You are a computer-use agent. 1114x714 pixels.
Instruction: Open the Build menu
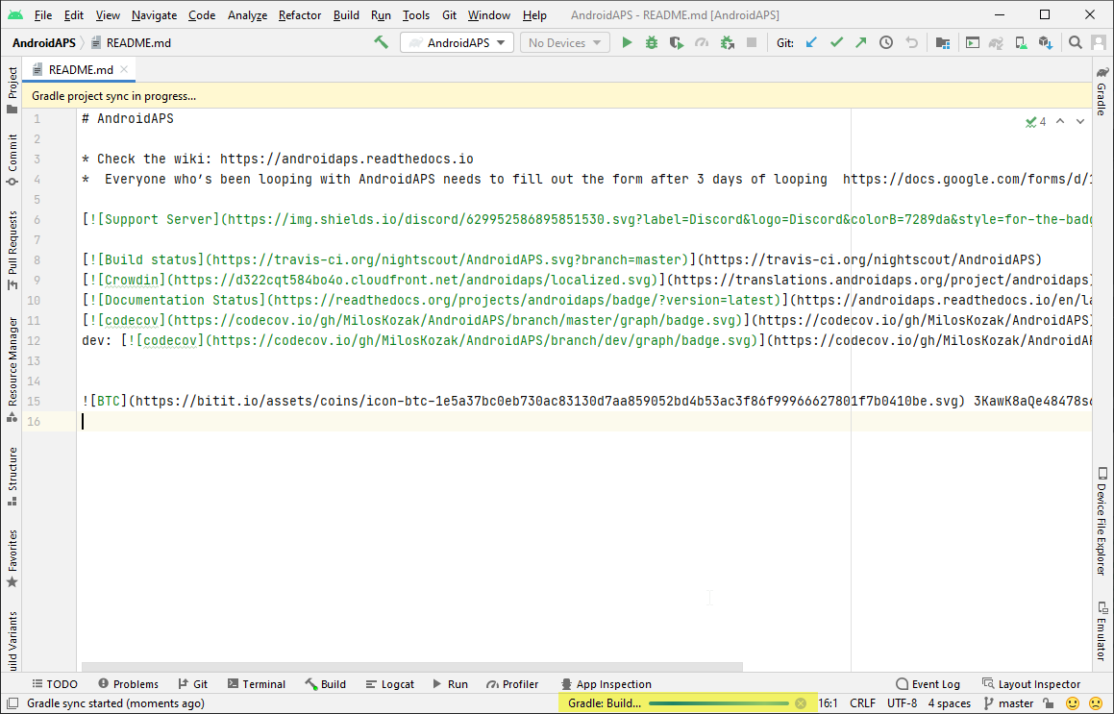click(346, 15)
